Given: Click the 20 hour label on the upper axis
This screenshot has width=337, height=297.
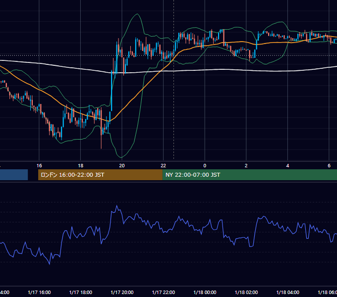Looking at the screenshot, I should 122,166.
